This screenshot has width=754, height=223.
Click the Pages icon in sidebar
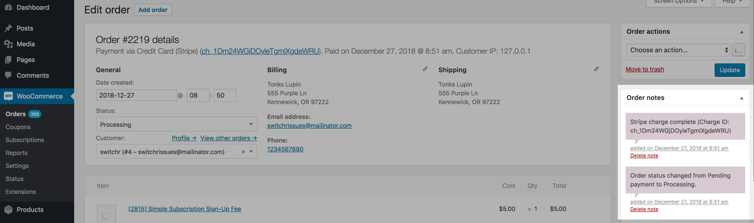[8, 59]
